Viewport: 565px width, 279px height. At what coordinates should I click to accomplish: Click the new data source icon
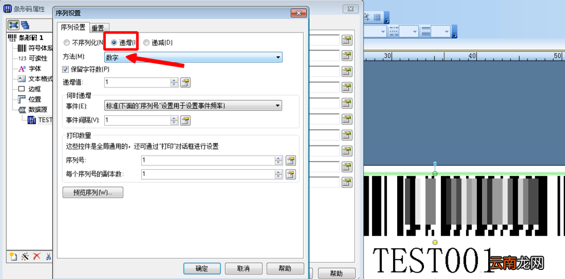14,256
